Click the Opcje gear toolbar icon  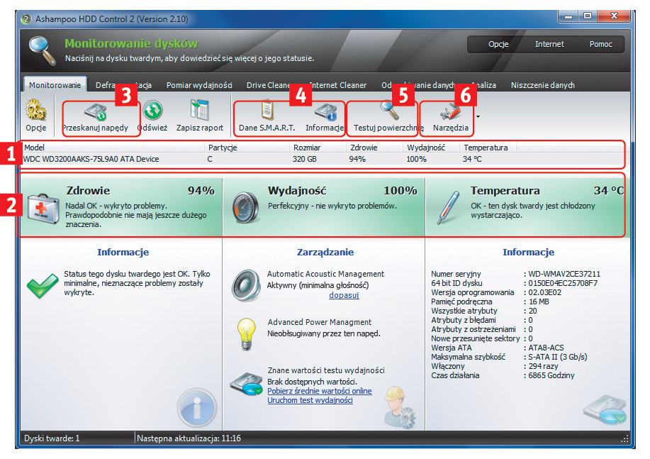point(35,112)
